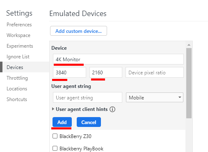The width and height of the screenshot is (208, 152).
Task: Click the scrollbar up arrow
Action: [x=189, y=45]
